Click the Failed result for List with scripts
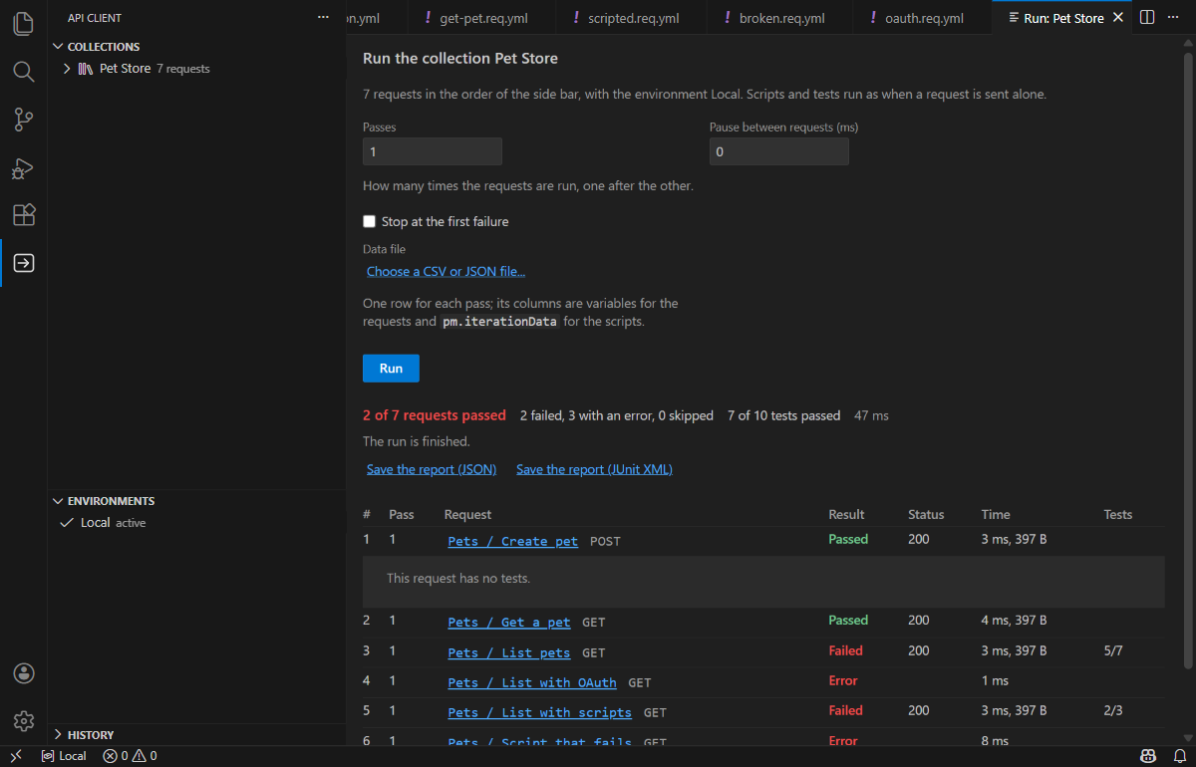The image size is (1196, 767). click(x=846, y=710)
